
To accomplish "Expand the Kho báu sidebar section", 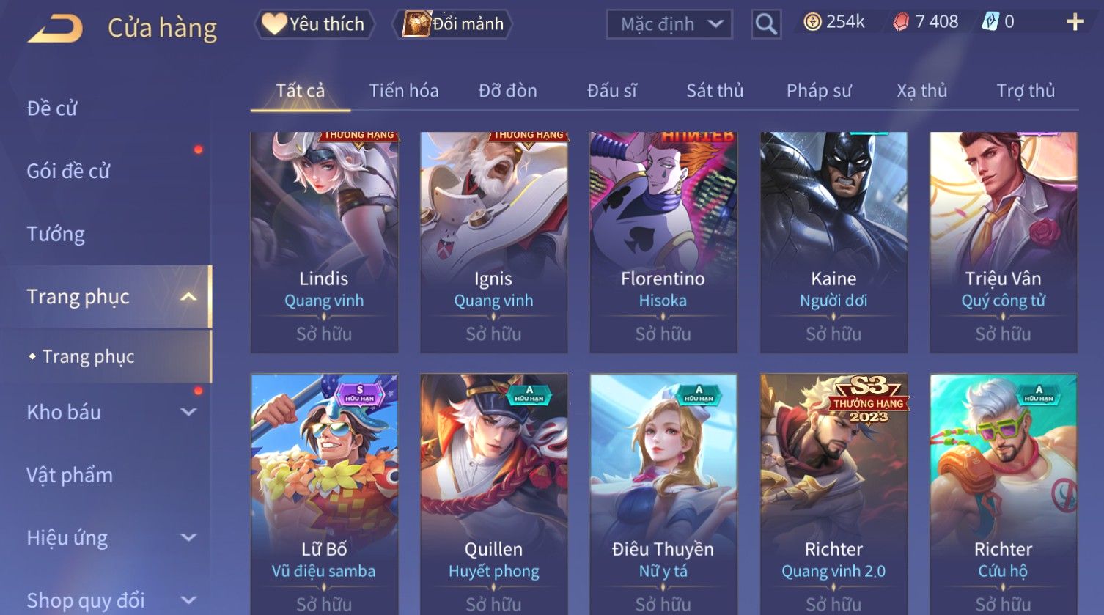I will point(188,412).
